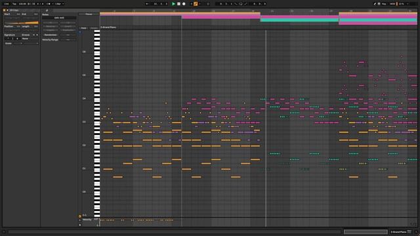
Task: Select the 3-Grand Piano clip label
Action: 108,28
